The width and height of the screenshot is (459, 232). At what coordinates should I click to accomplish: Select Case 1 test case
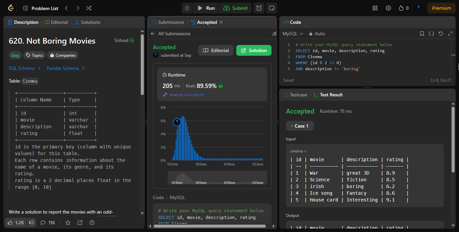[300, 126]
